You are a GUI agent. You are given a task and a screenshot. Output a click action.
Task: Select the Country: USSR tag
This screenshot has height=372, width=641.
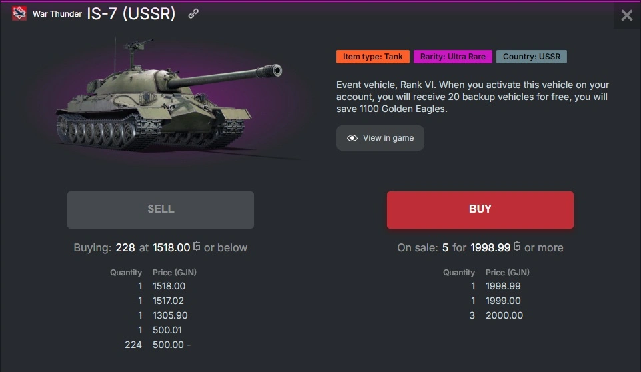531,57
